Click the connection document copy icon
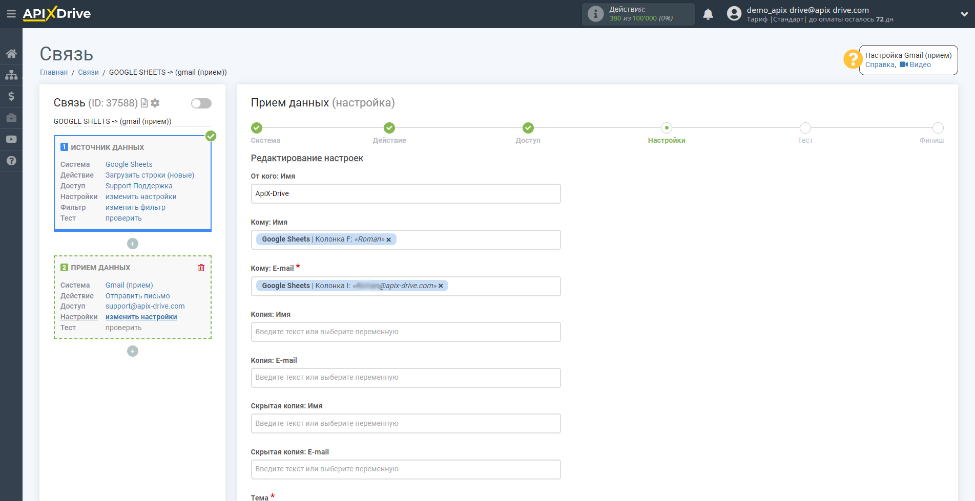Image resolution: width=975 pixels, height=501 pixels. click(x=144, y=103)
